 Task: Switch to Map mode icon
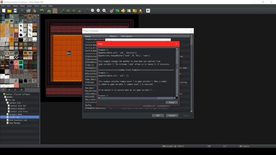[49, 11]
